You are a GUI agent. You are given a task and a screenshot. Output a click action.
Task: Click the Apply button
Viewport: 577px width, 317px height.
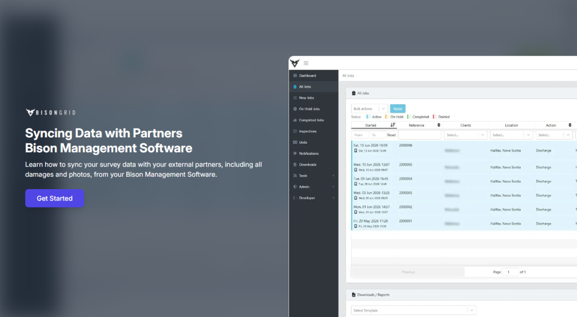(398, 109)
